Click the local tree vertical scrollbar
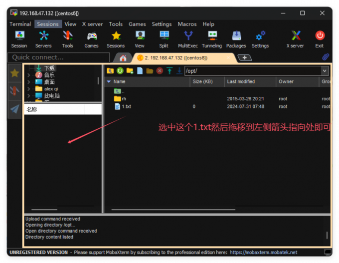Screen dimensions: 339x263 coord(98,81)
